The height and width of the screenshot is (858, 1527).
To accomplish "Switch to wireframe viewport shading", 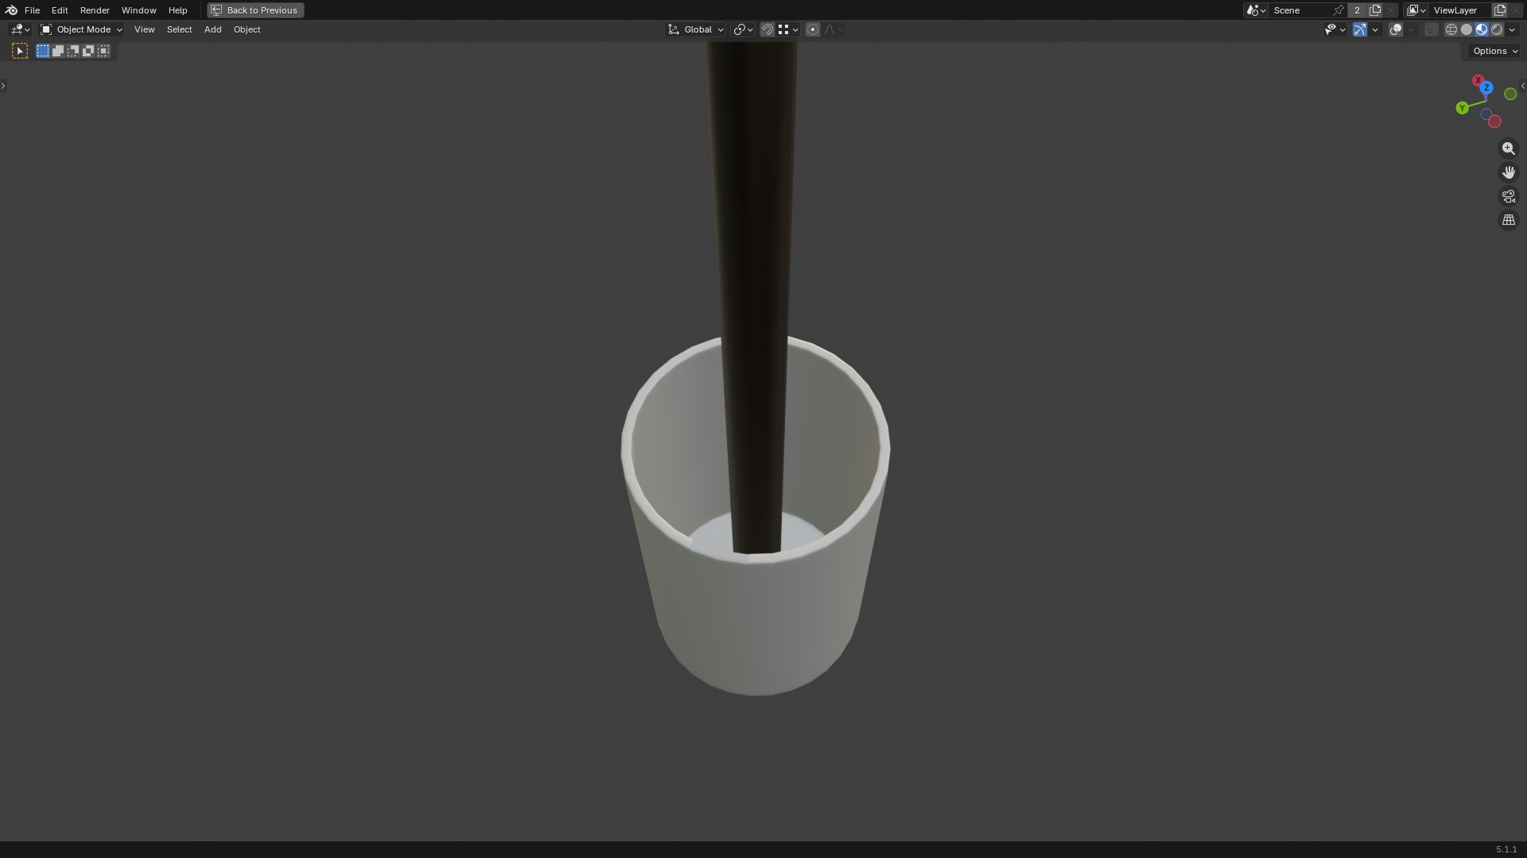I will [1451, 29].
